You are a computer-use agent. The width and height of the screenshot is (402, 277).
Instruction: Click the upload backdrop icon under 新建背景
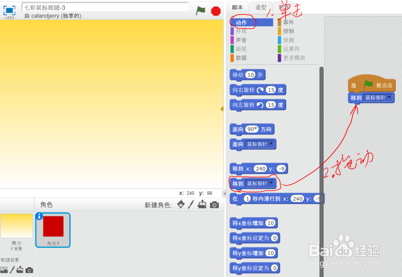point(19,270)
